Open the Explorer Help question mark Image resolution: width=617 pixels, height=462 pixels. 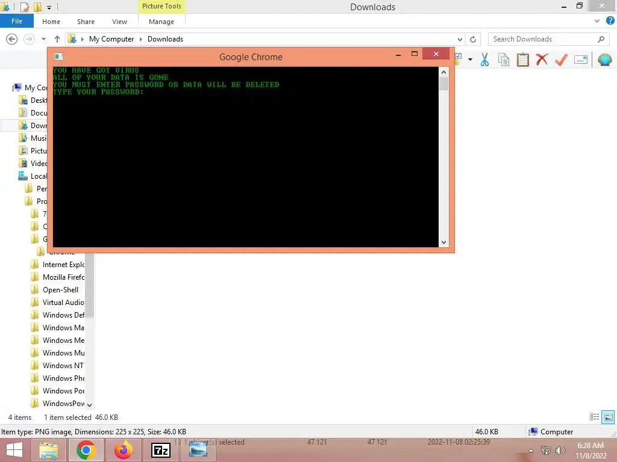tap(610, 21)
